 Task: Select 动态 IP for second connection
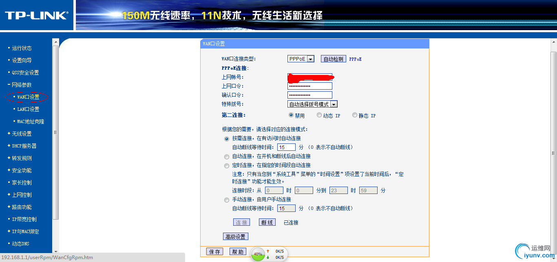(319, 115)
